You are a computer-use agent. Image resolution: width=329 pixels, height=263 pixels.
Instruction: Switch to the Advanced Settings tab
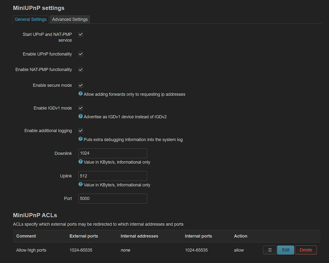pos(70,19)
